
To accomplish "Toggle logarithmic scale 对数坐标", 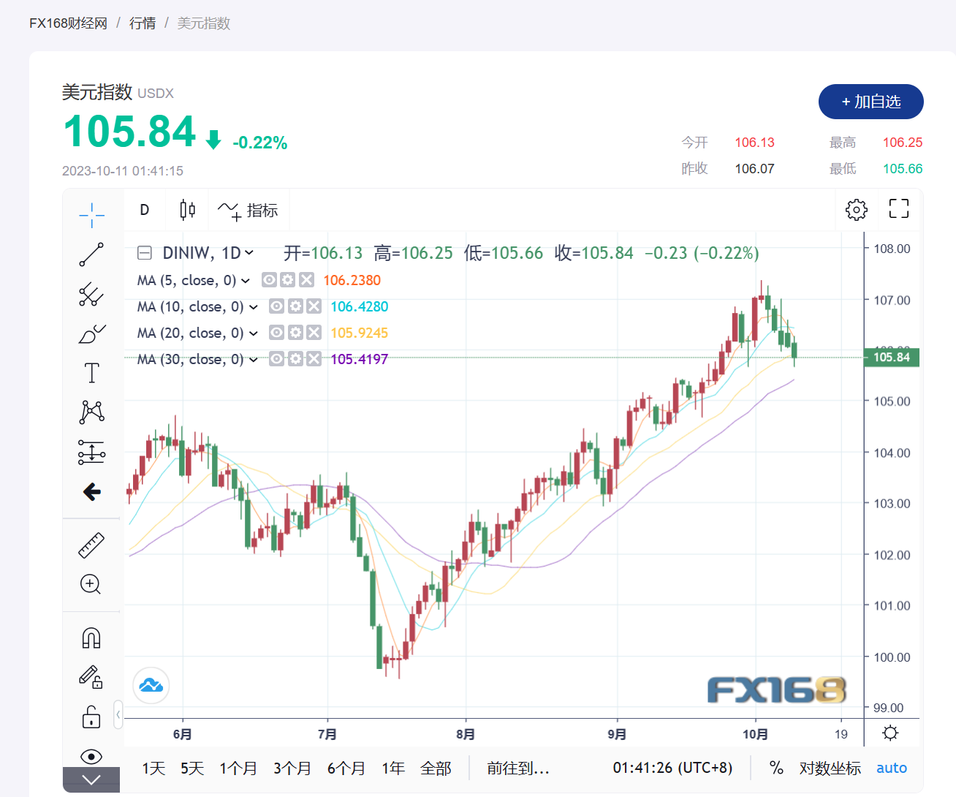I will [x=830, y=768].
